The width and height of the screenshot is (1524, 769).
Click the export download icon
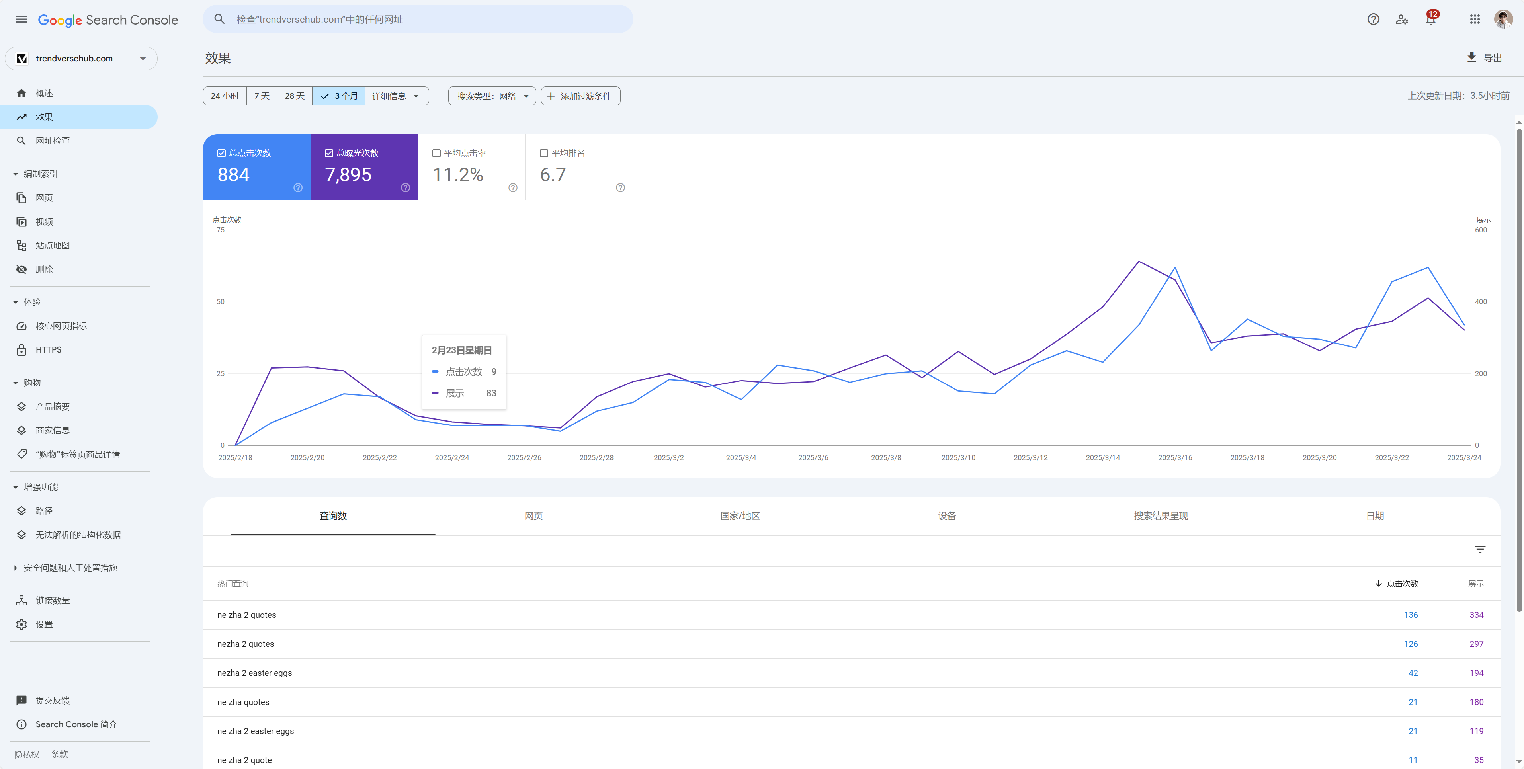tap(1471, 57)
